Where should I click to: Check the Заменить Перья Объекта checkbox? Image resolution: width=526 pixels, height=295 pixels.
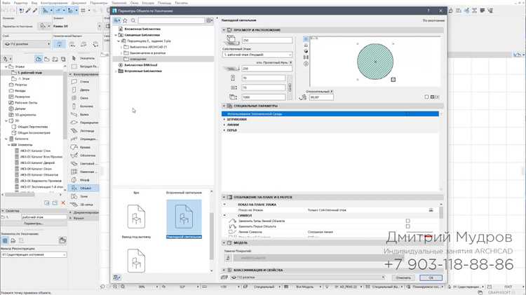(407, 226)
